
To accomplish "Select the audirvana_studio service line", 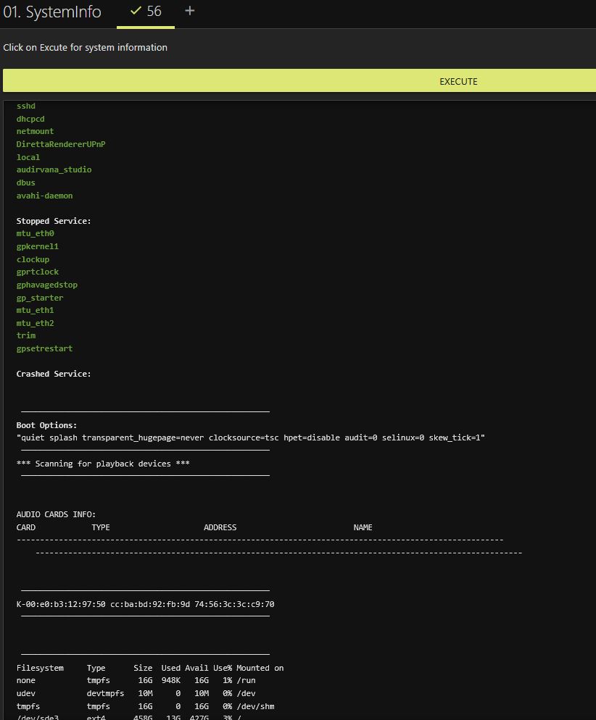I will [x=54, y=169].
